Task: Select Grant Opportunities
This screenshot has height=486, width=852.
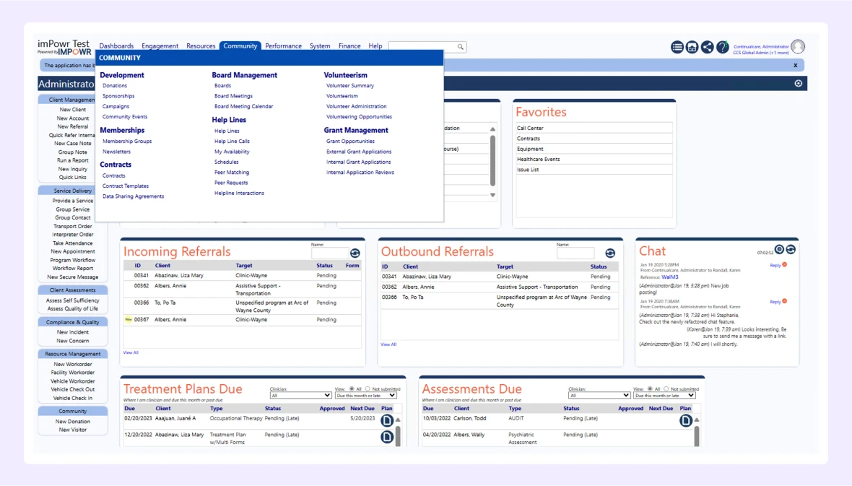Action: point(350,142)
